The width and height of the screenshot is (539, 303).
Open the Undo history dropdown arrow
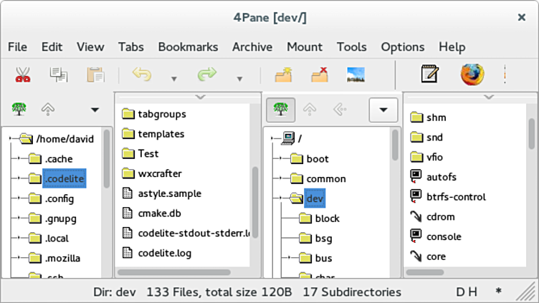(x=173, y=78)
